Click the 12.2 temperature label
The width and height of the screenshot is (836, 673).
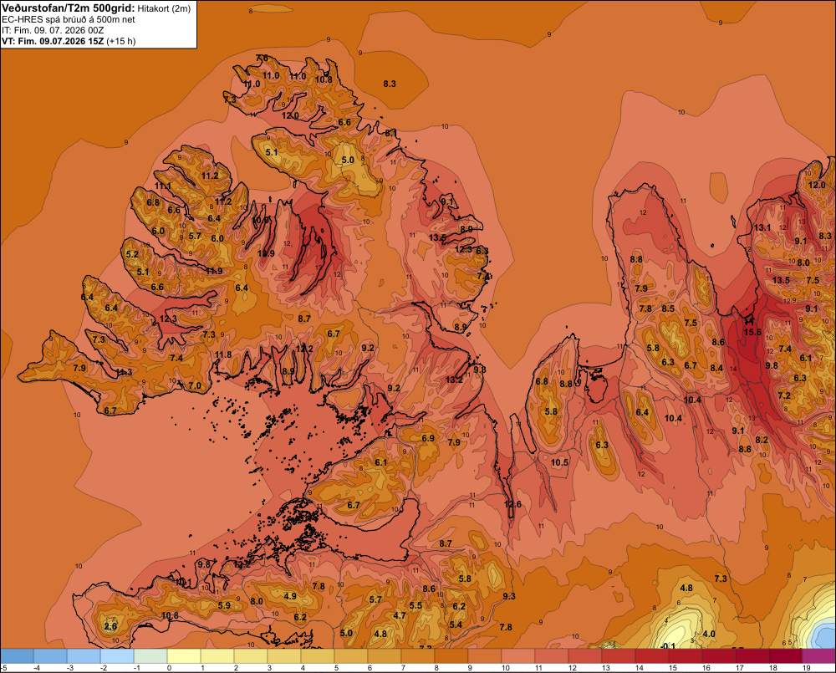click(304, 349)
